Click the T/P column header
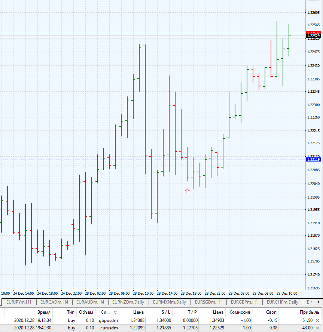The width and height of the screenshot is (323, 332). (x=192, y=312)
